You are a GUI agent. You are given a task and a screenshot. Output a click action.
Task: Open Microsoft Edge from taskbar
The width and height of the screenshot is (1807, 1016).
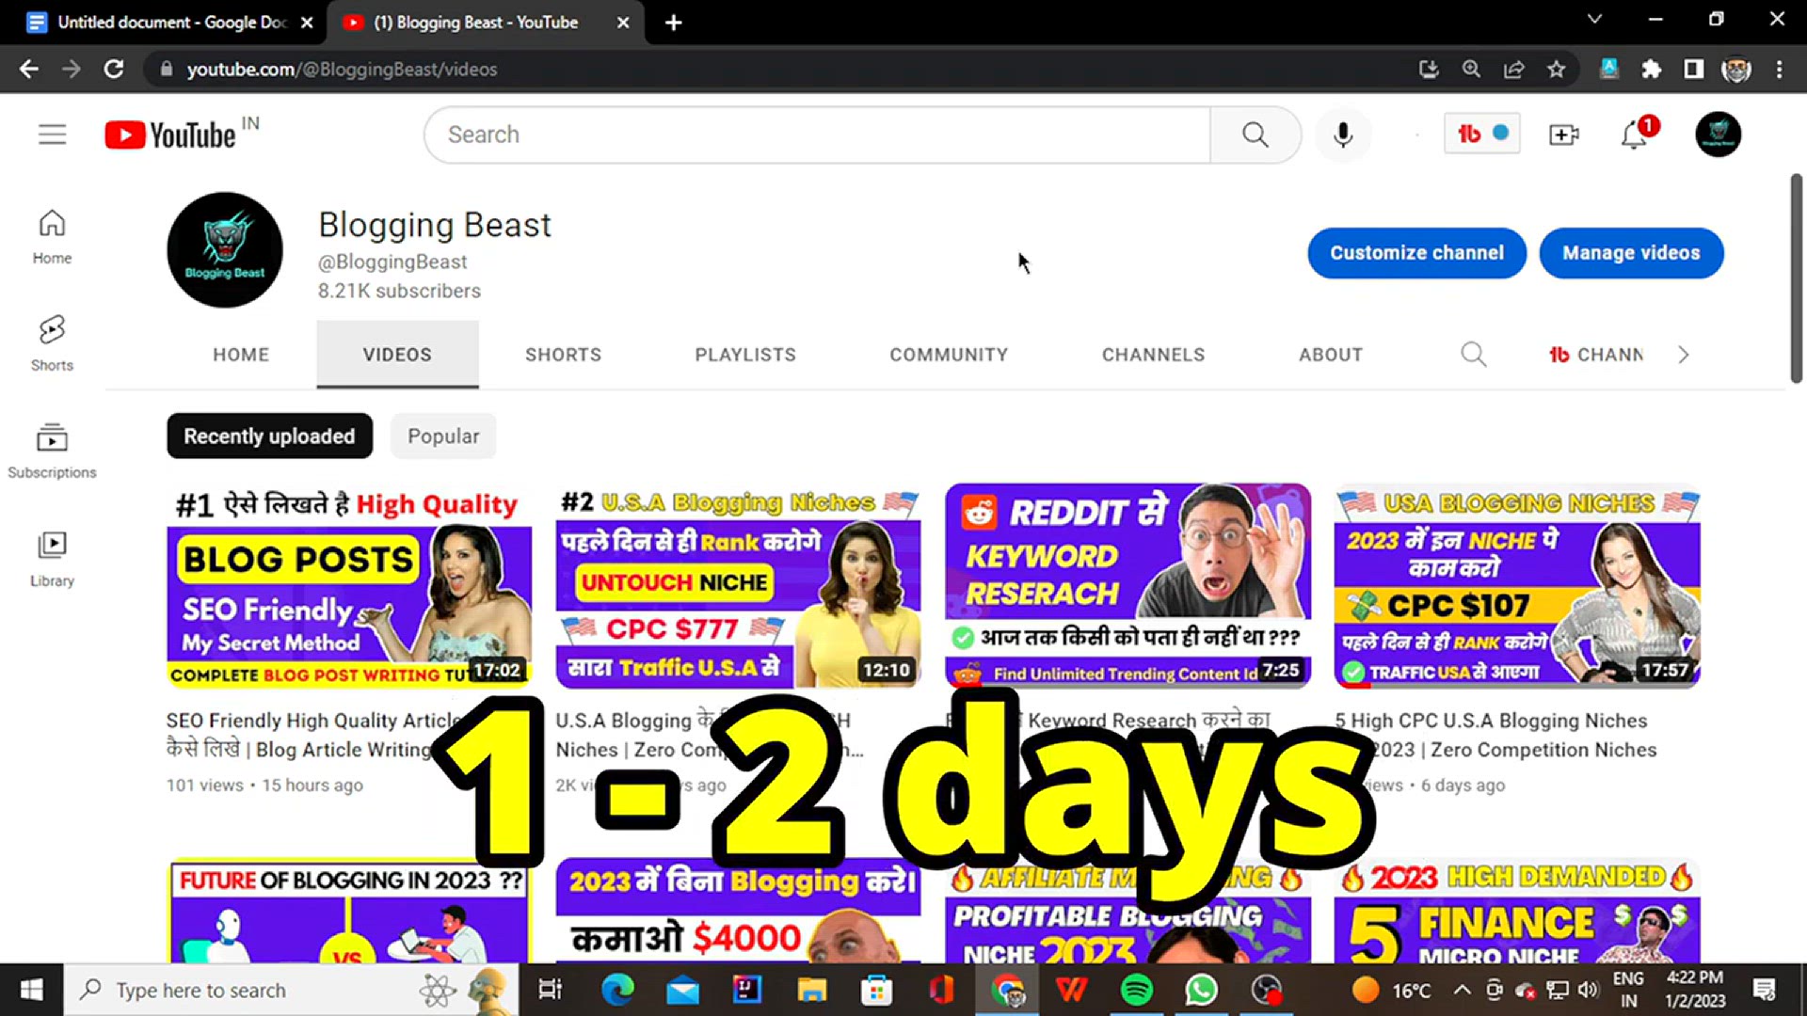[x=617, y=990]
